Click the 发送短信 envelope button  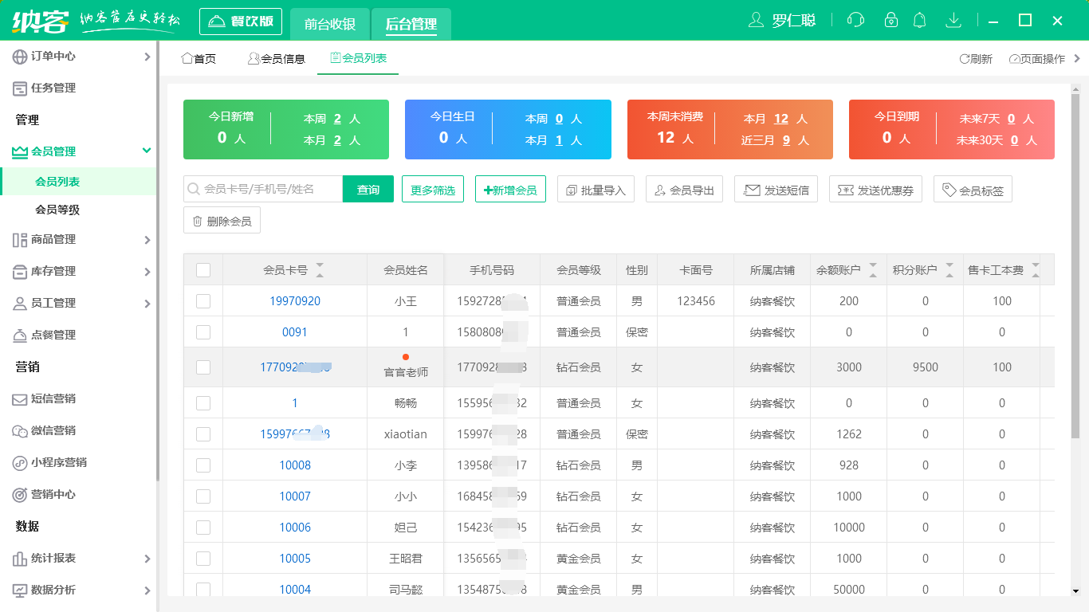[x=775, y=190]
